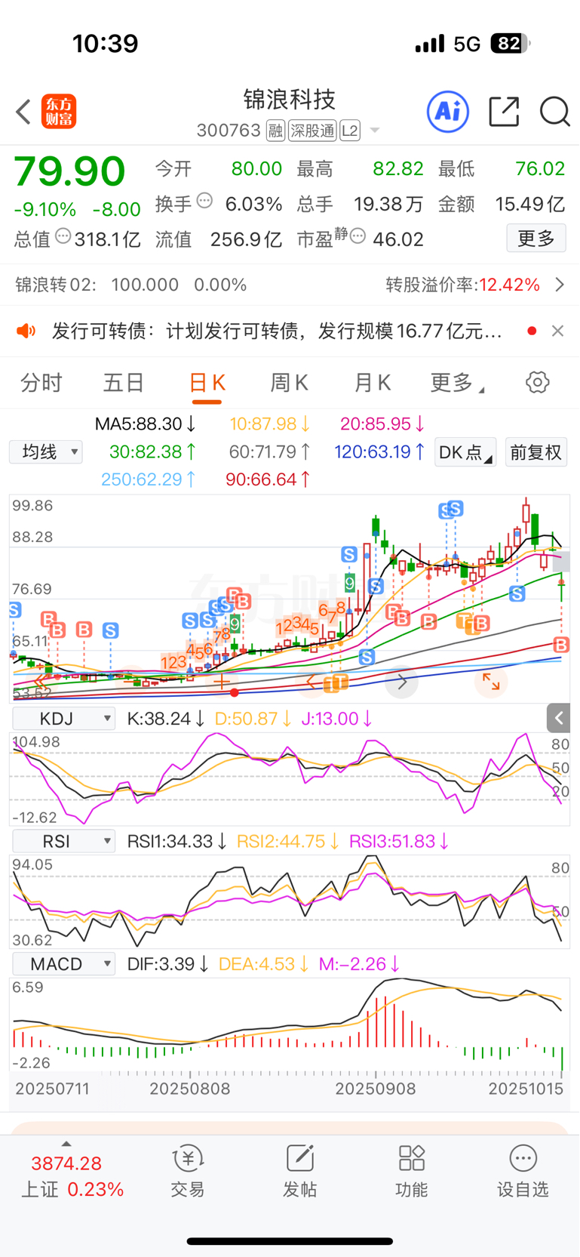580x1257 pixels.
Task: Close the announcement banner
Action: pos(557,331)
